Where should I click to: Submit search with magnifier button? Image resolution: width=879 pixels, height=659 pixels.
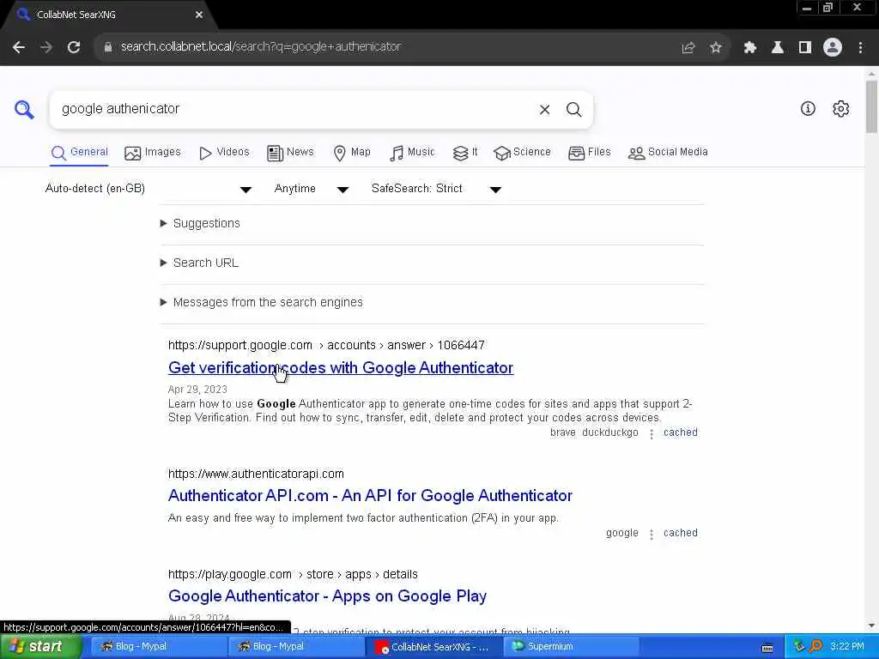(x=573, y=109)
